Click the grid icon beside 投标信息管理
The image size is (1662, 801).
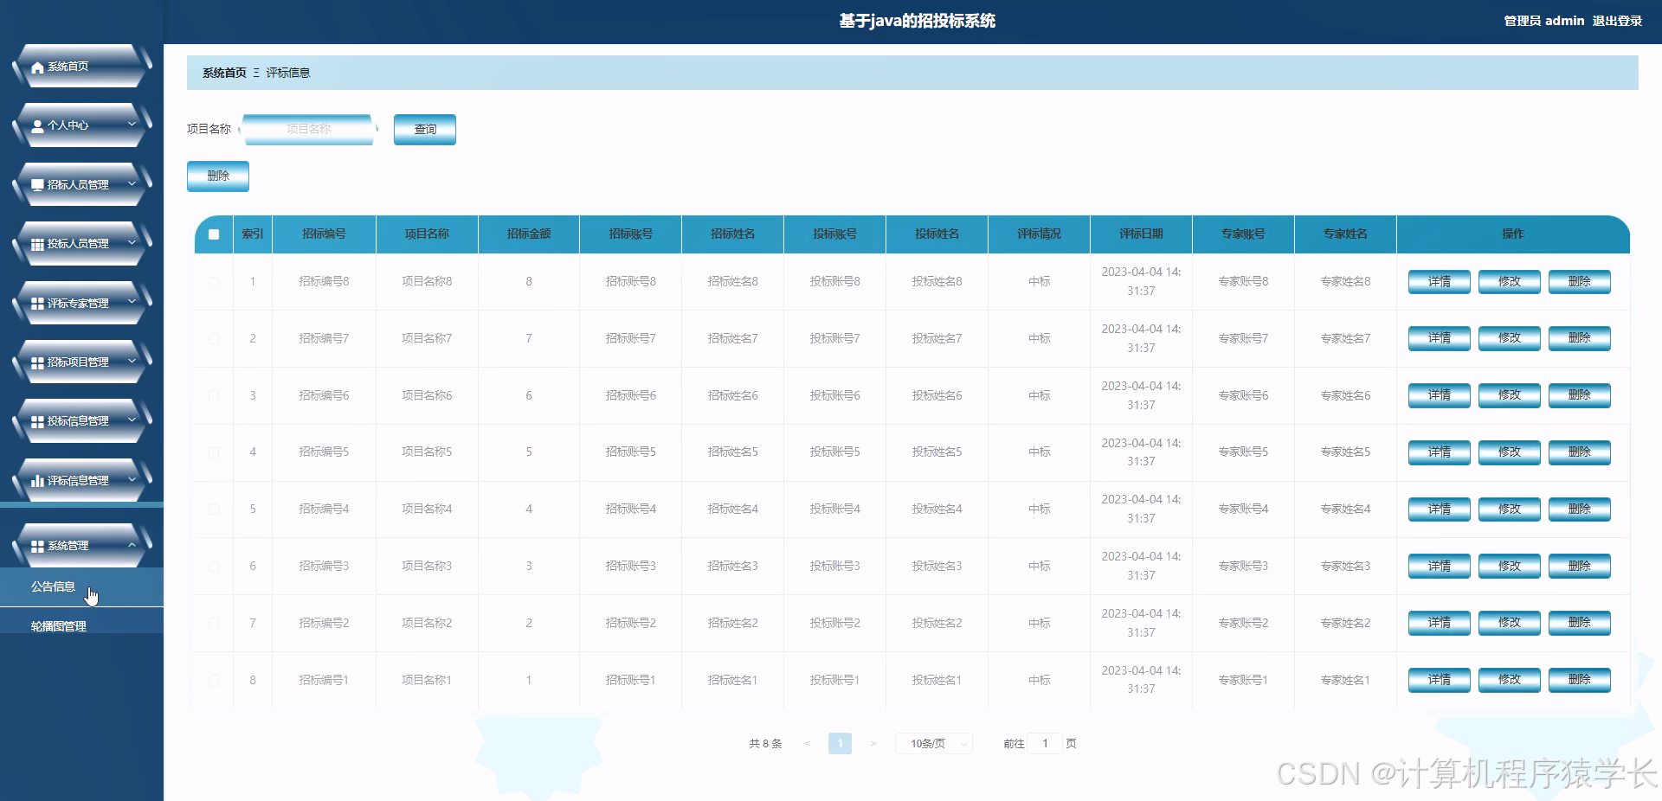coord(37,421)
